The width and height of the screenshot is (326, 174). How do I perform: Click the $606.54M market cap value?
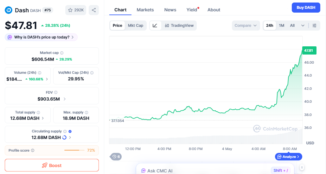tap(43, 59)
